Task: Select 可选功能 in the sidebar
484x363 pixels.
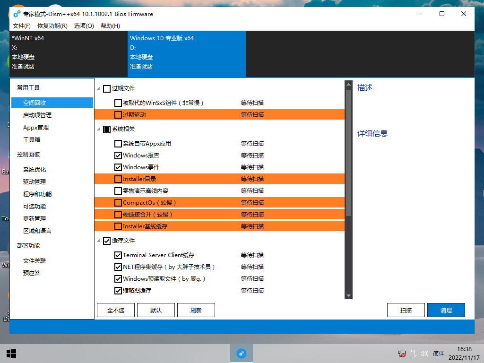Action: click(35, 206)
